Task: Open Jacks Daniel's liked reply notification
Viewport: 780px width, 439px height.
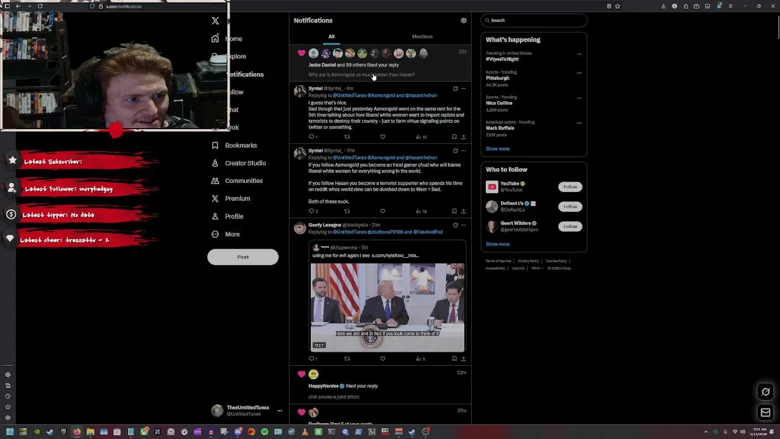Action: click(380, 63)
